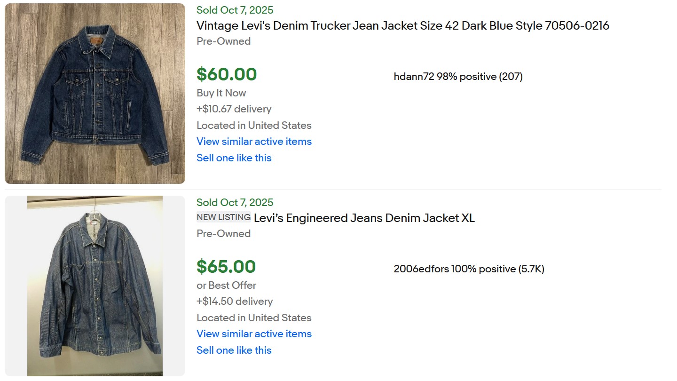This screenshot has height=381, width=677.
Task: Click the Buy It Now label
Action: 221,93
